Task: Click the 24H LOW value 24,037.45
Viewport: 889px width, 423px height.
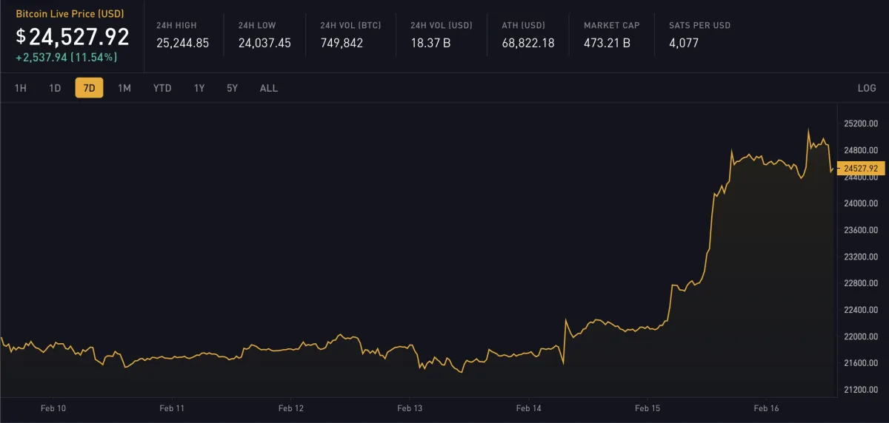Action: pos(264,43)
